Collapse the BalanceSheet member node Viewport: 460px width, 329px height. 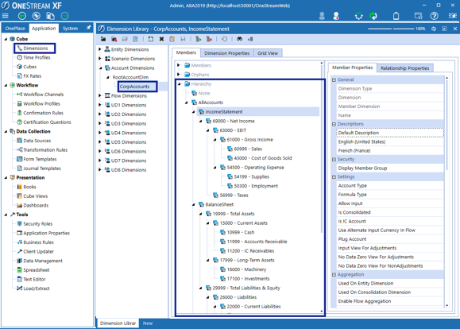(x=194, y=204)
